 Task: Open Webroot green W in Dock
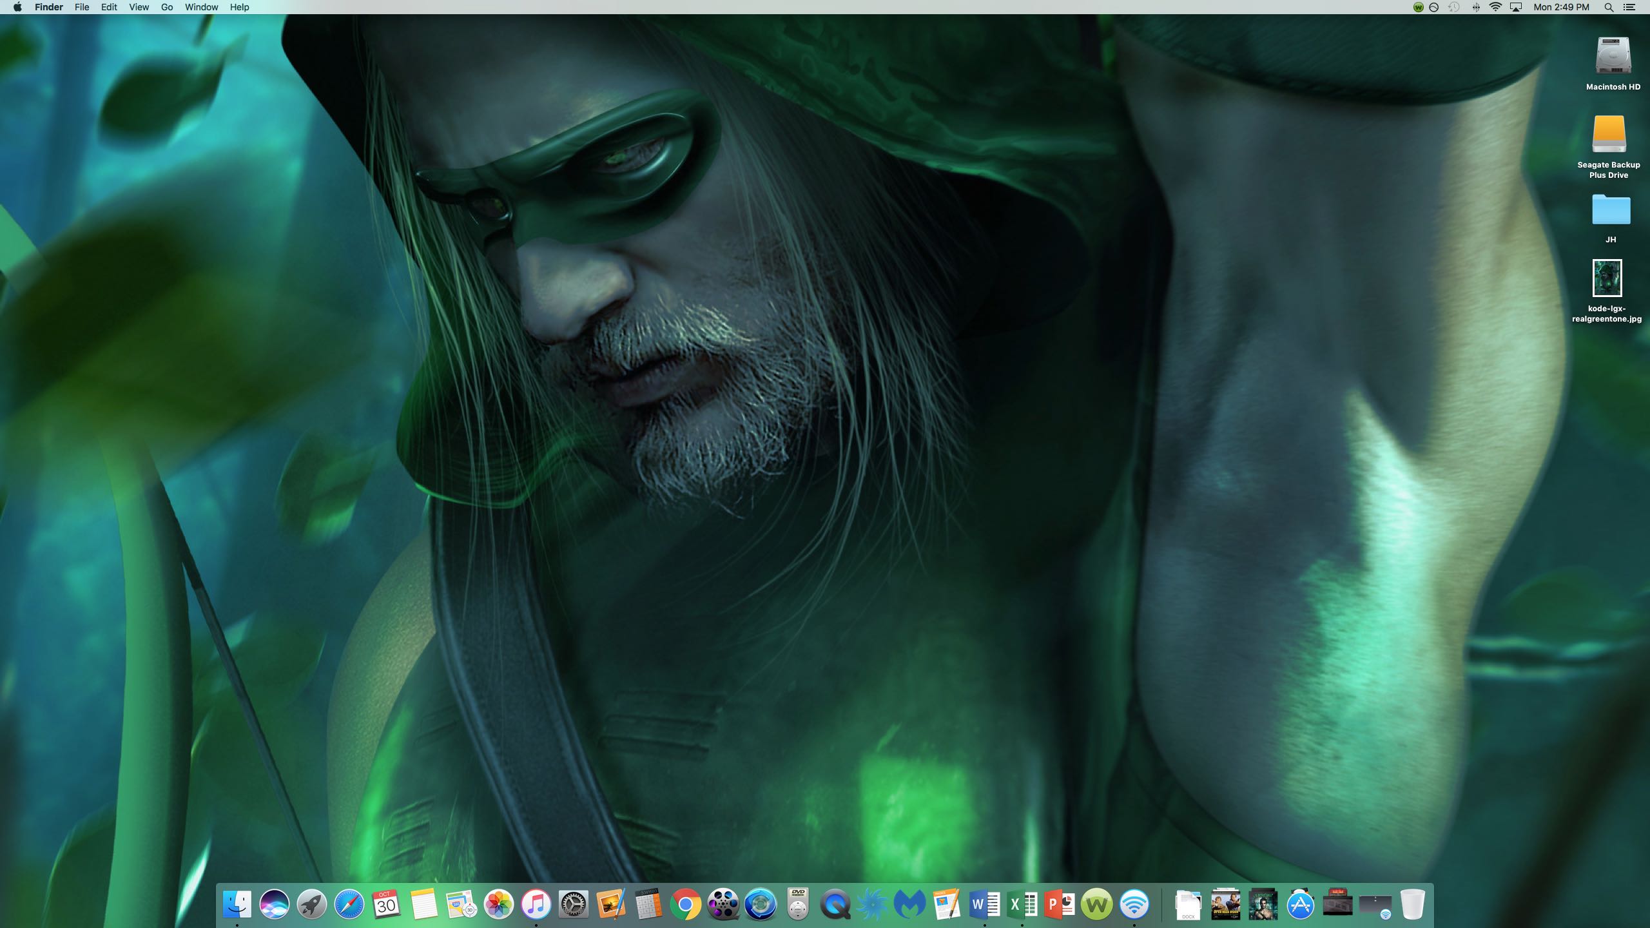[x=1096, y=904]
